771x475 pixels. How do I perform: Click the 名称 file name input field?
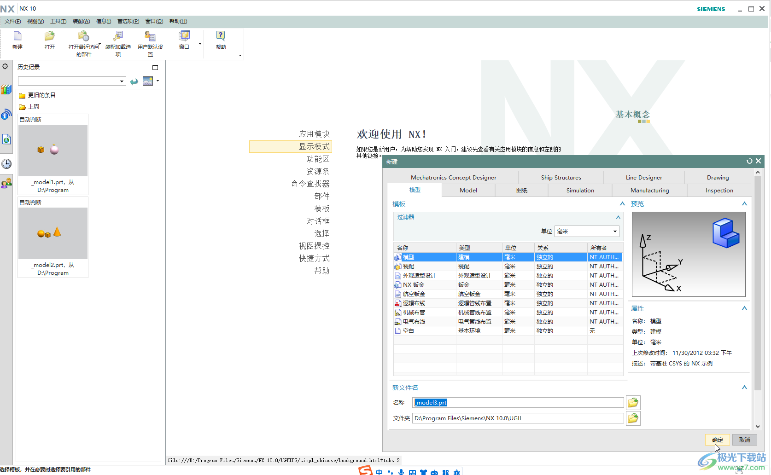click(x=518, y=403)
